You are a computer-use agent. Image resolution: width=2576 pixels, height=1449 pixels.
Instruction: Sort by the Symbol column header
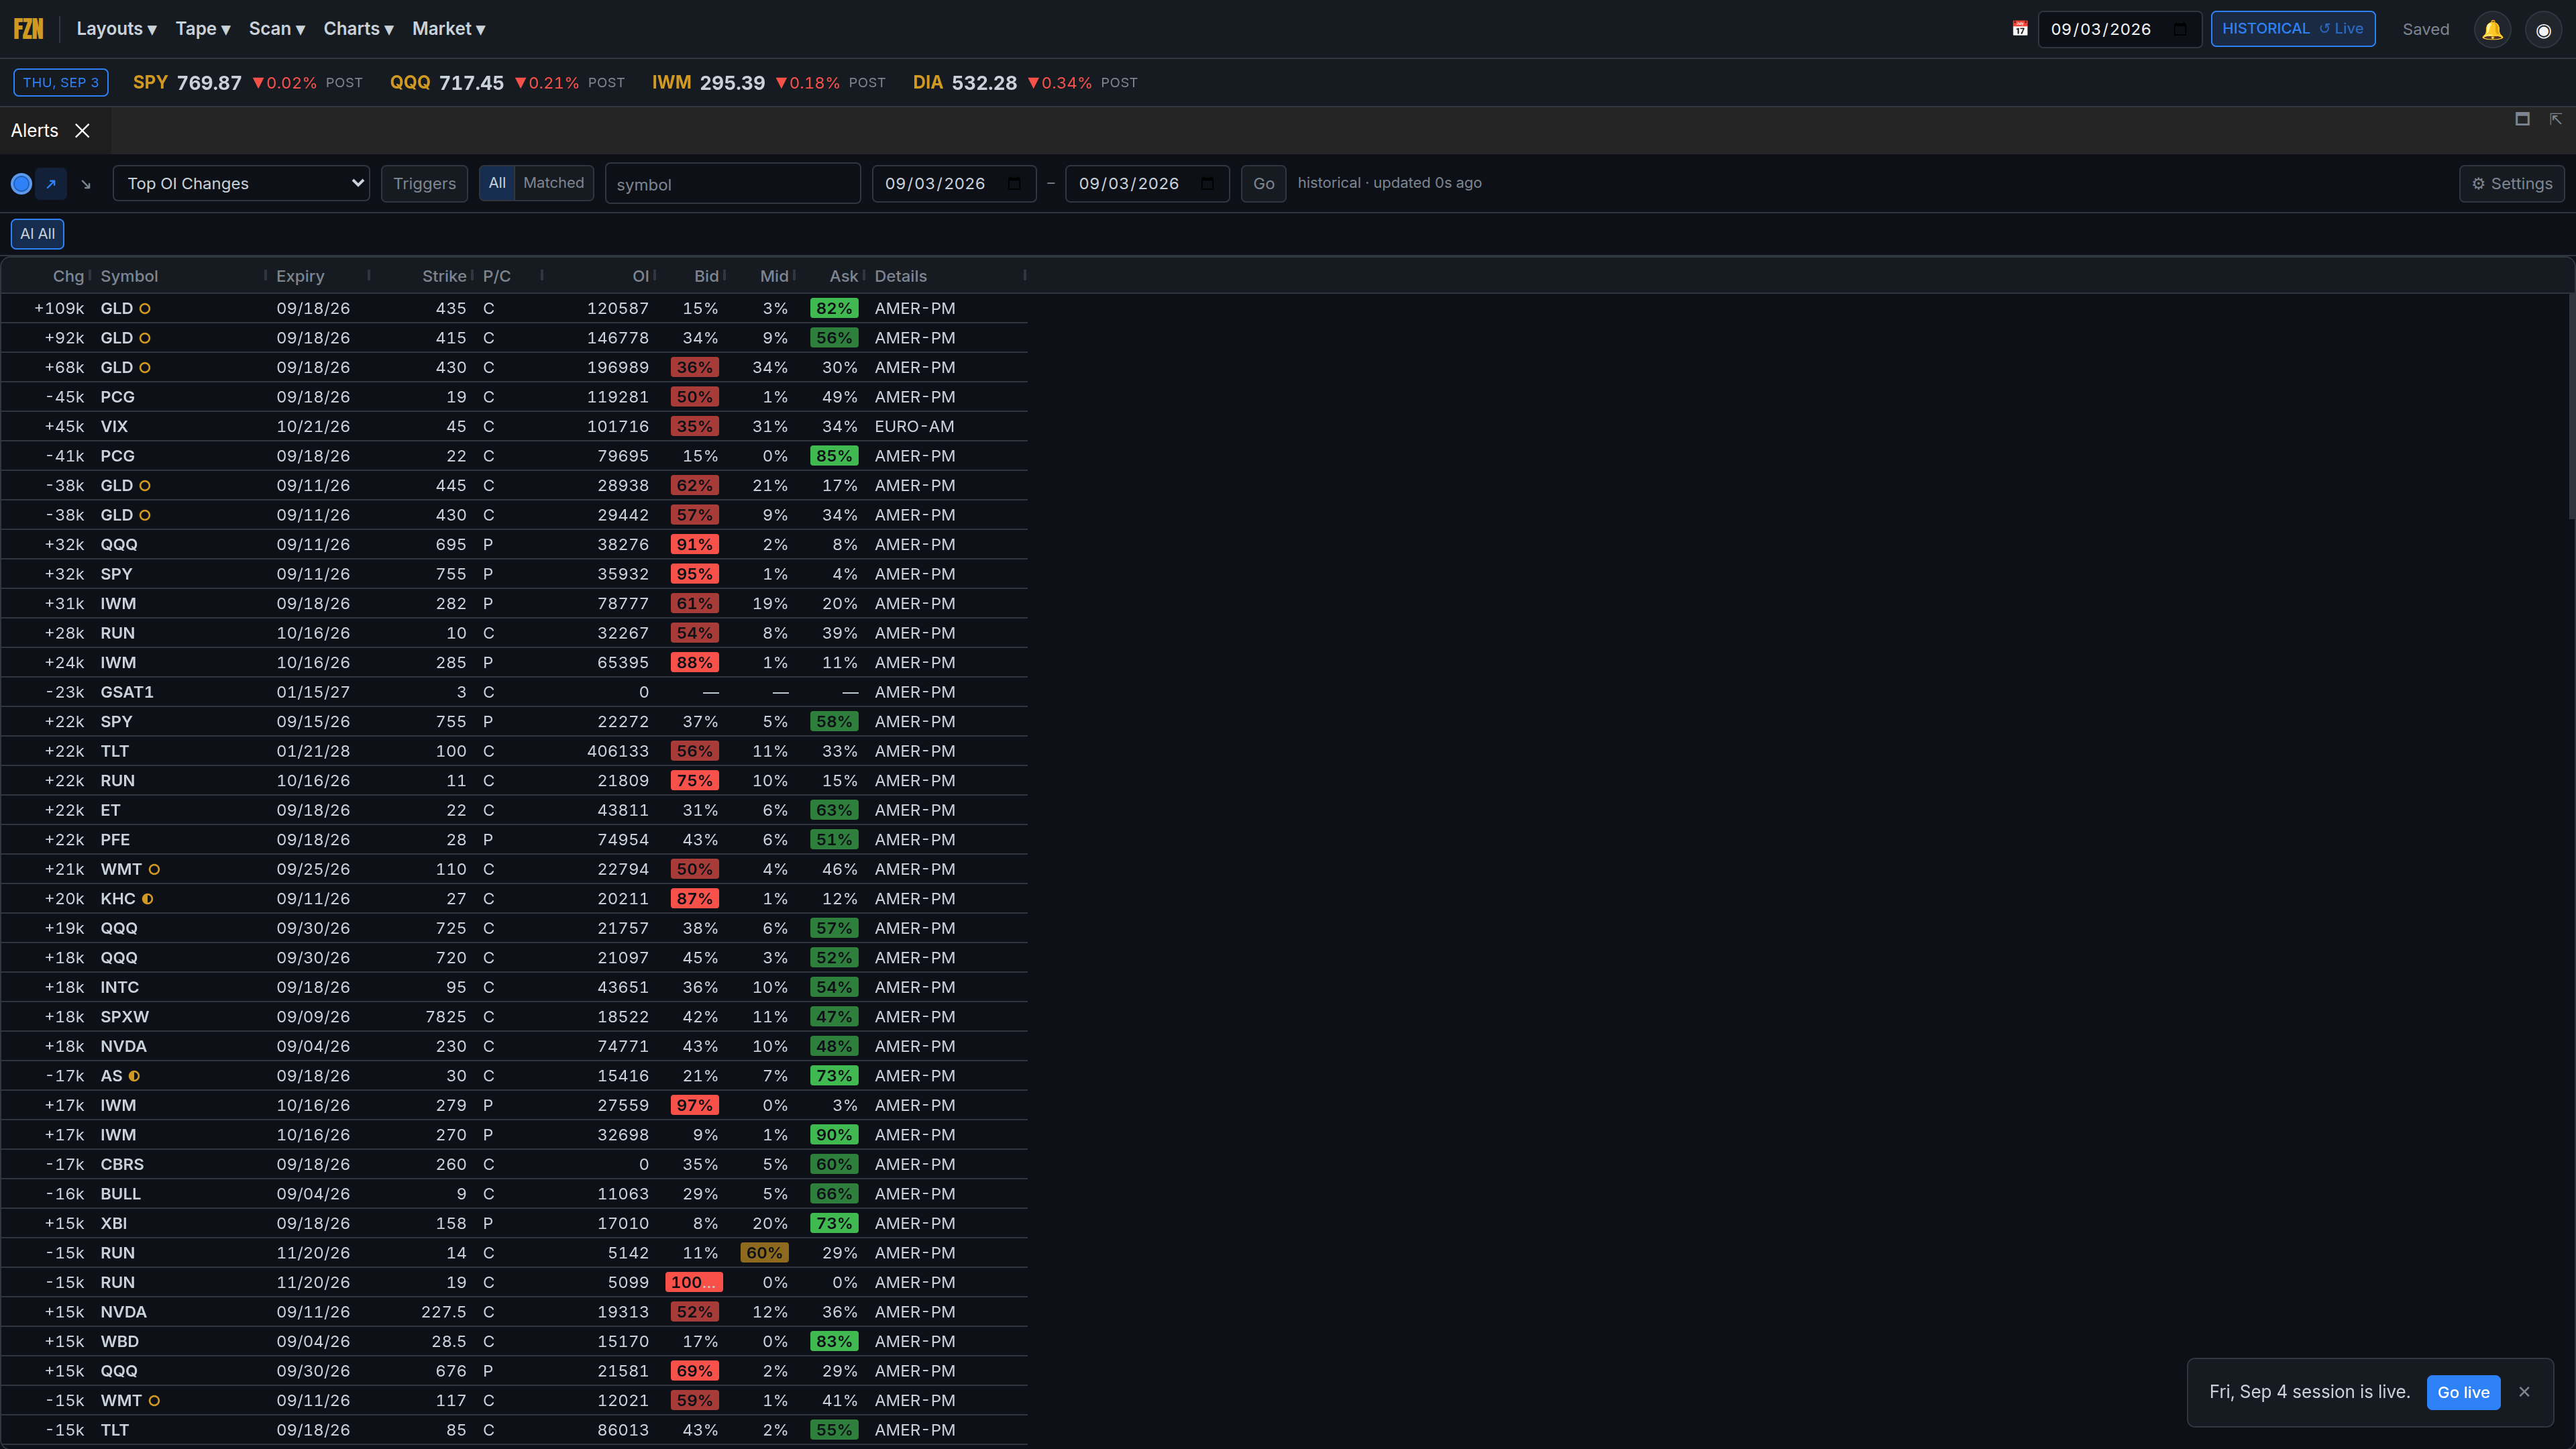click(129, 276)
